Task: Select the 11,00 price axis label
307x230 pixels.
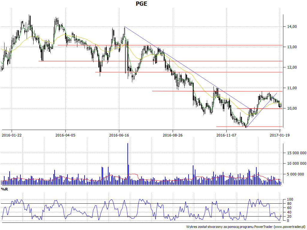Action: click(x=292, y=88)
